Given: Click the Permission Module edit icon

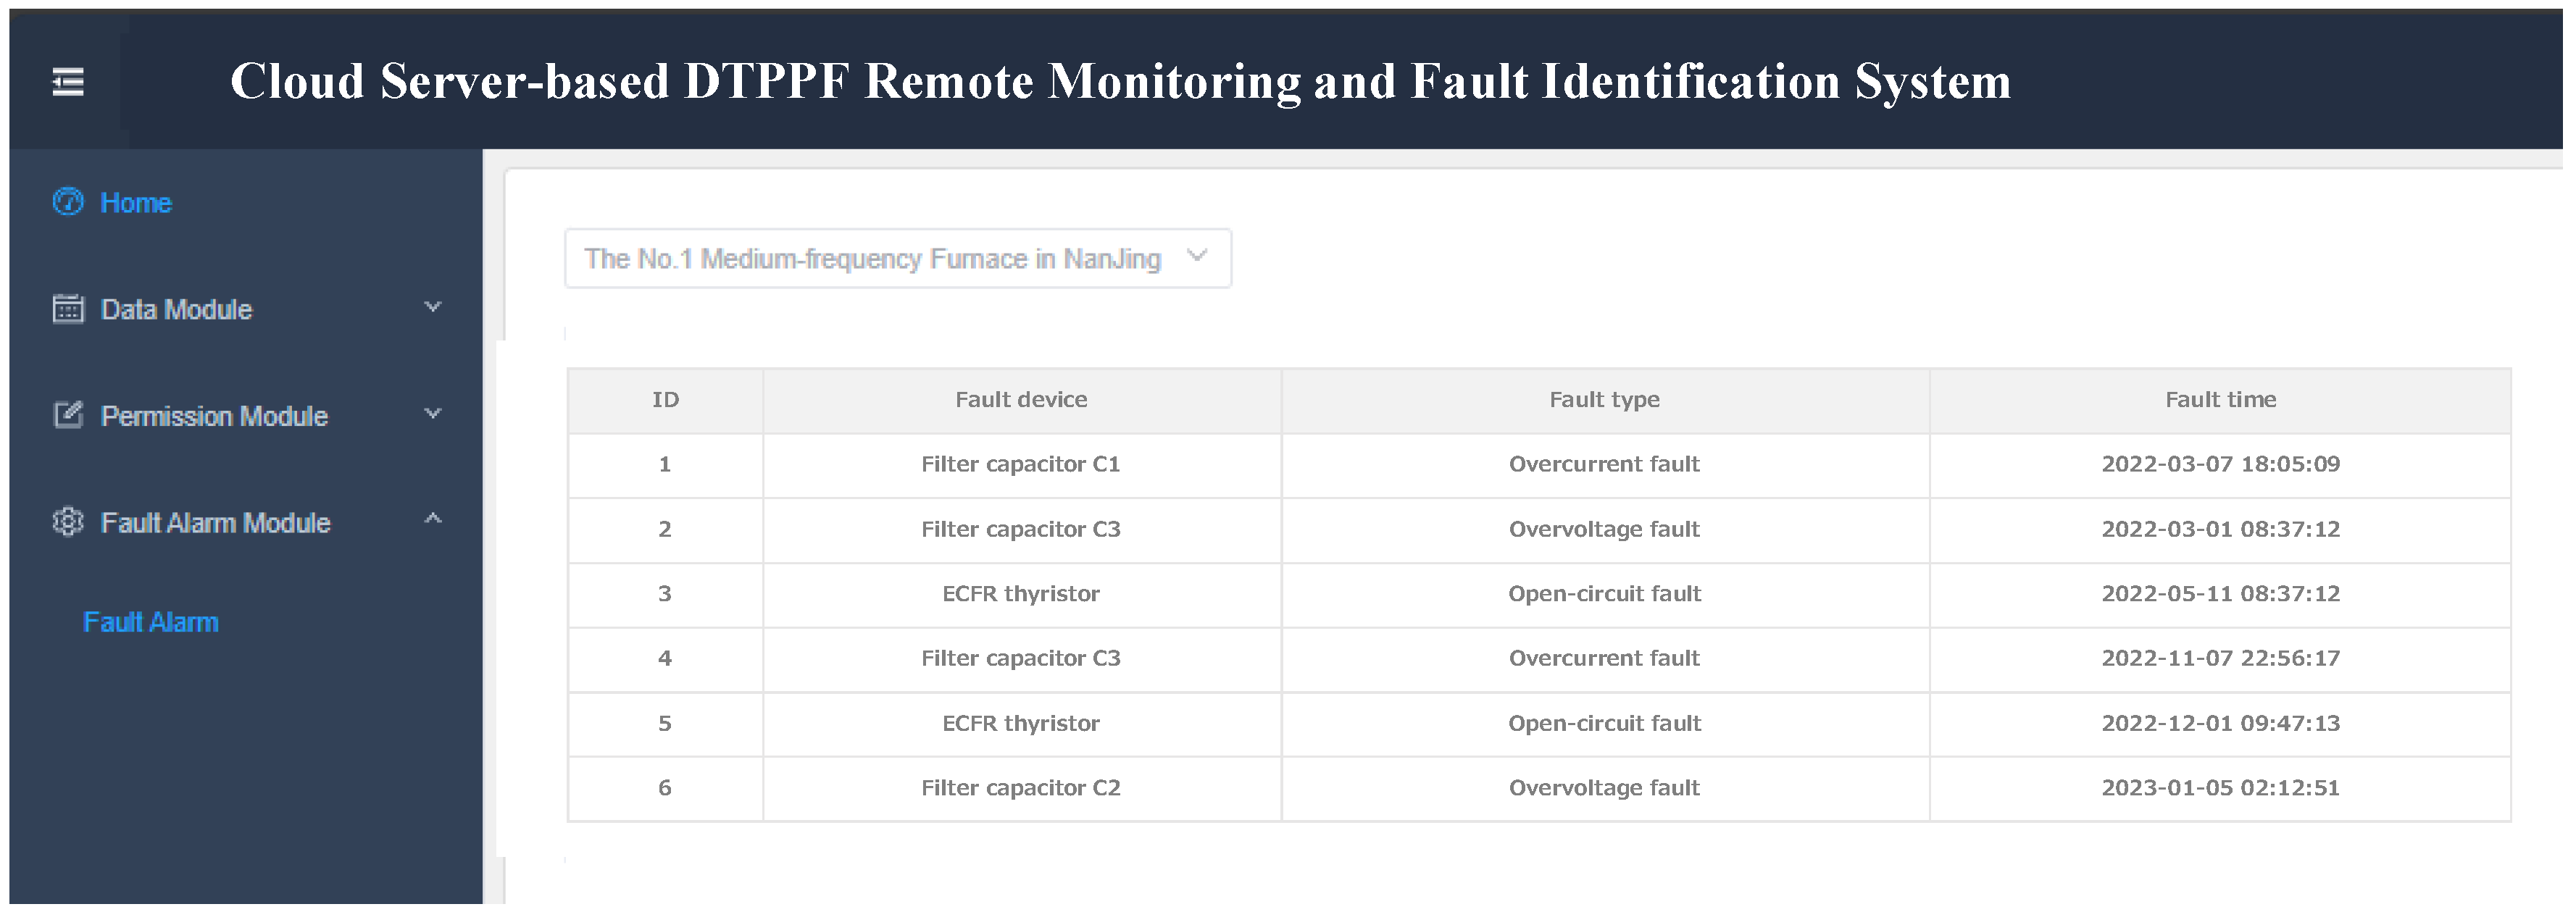Looking at the screenshot, I should pos(68,415).
